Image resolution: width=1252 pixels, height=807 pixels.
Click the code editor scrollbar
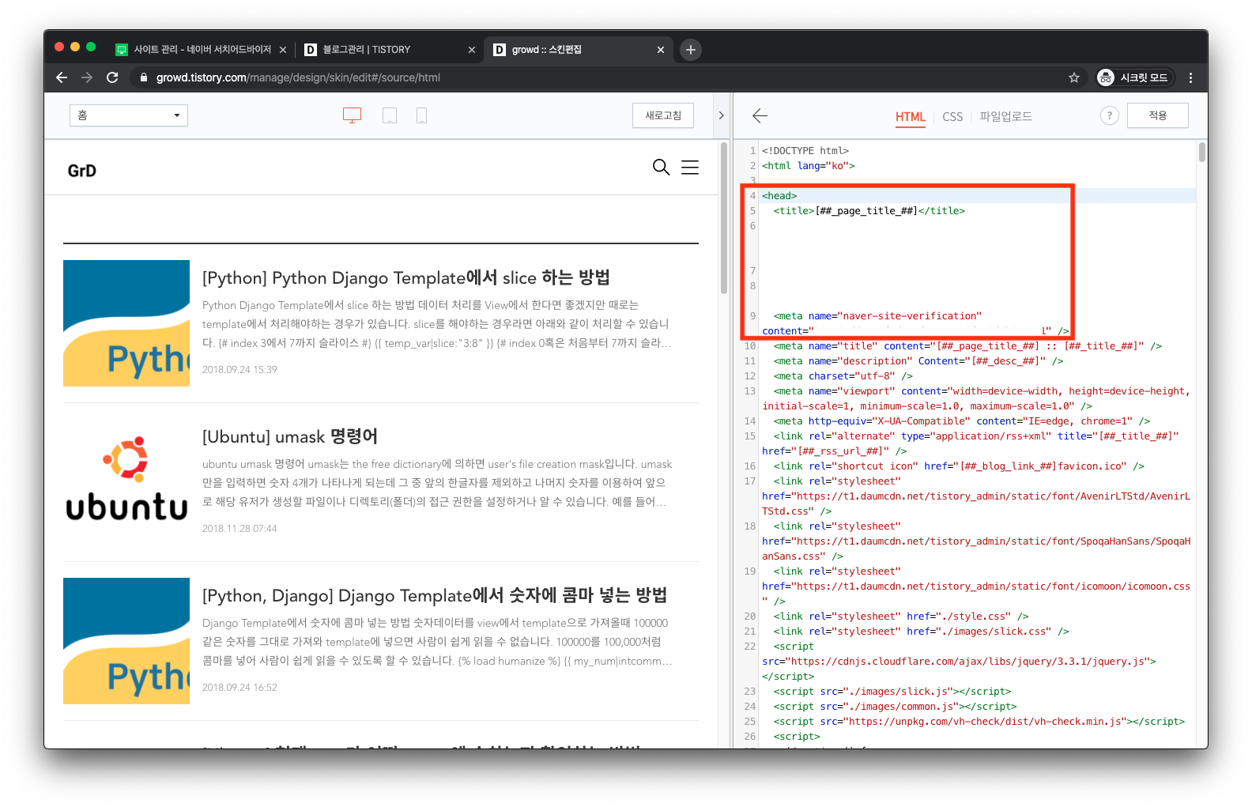pos(1201,152)
